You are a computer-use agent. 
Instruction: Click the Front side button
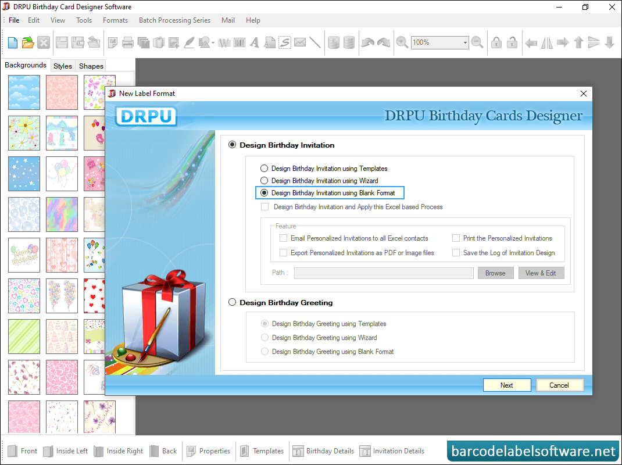pyautogui.click(x=23, y=450)
